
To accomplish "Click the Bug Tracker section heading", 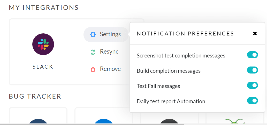I will tap(35, 97).
